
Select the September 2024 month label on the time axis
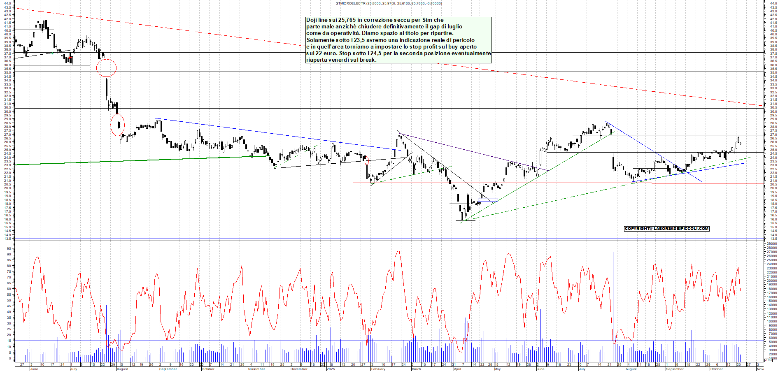tap(168, 369)
